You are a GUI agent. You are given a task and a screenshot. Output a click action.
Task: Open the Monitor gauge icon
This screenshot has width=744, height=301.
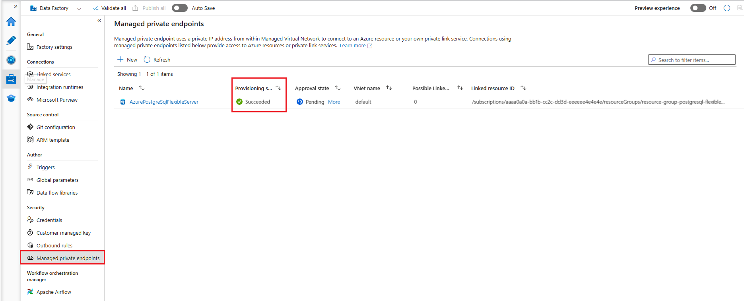11,60
